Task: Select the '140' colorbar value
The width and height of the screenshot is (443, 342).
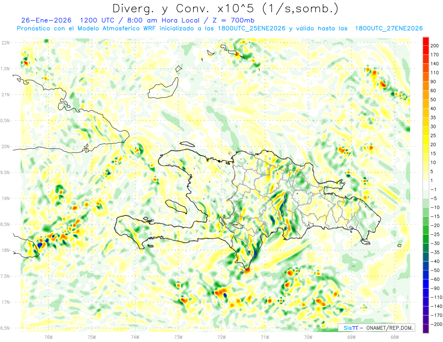Action: pyautogui.click(x=435, y=64)
